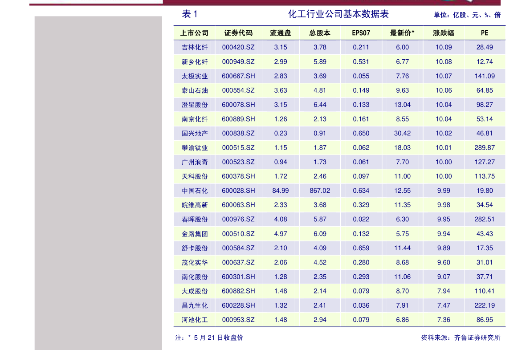Select company name 太极实业
The height and width of the screenshot is (350, 530).
pyautogui.click(x=194, y=76)
